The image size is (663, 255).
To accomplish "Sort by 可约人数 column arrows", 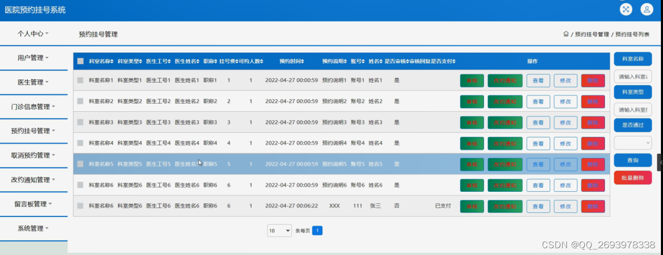I will tap(262, 61).
